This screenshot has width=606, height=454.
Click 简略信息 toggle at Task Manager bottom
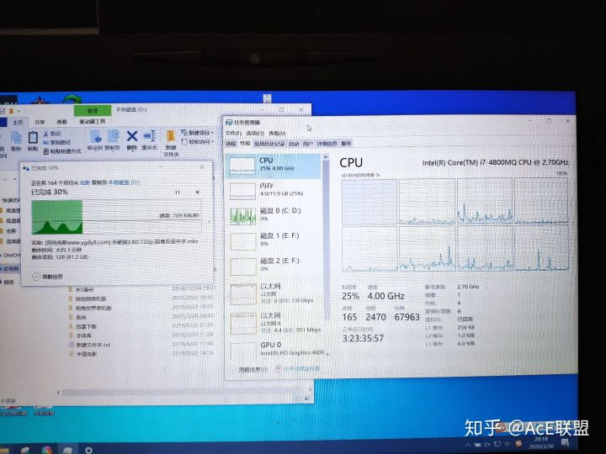(249, 369)
